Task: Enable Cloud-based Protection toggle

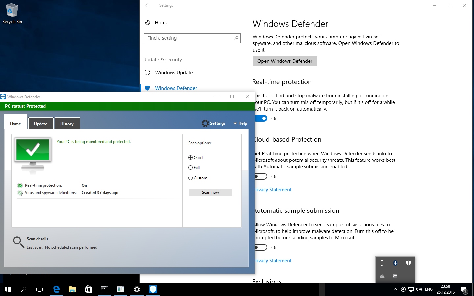Action: (261, 177)
